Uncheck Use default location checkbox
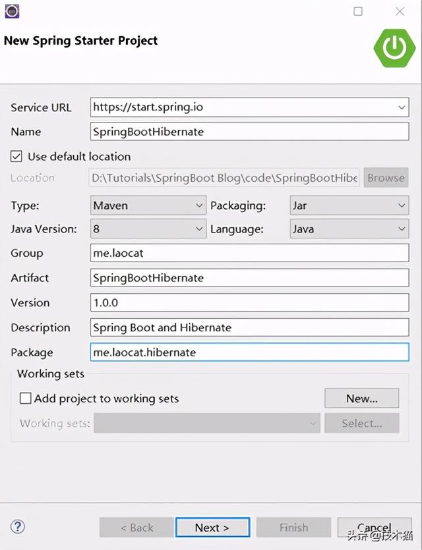Image resolution: width=422 pixels, height=550 pixels. click(x=16, y=157)
